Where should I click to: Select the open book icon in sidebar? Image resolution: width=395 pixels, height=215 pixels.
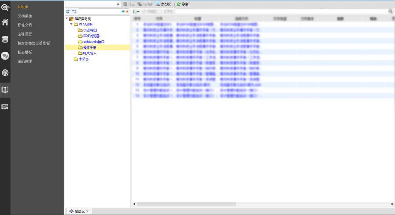(5, 90)
